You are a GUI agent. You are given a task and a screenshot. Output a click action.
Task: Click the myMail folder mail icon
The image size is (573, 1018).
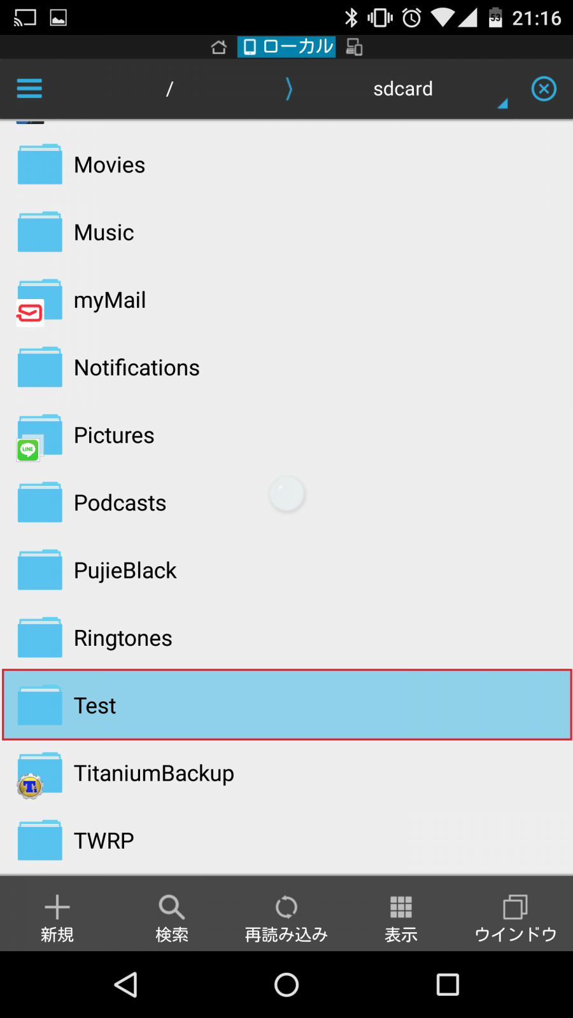point(29,311)
